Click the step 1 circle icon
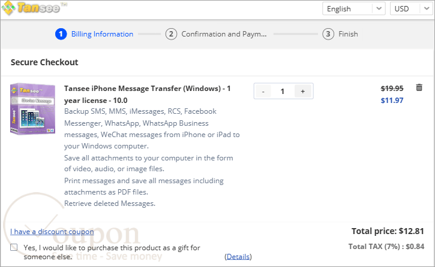 [61, 34]
